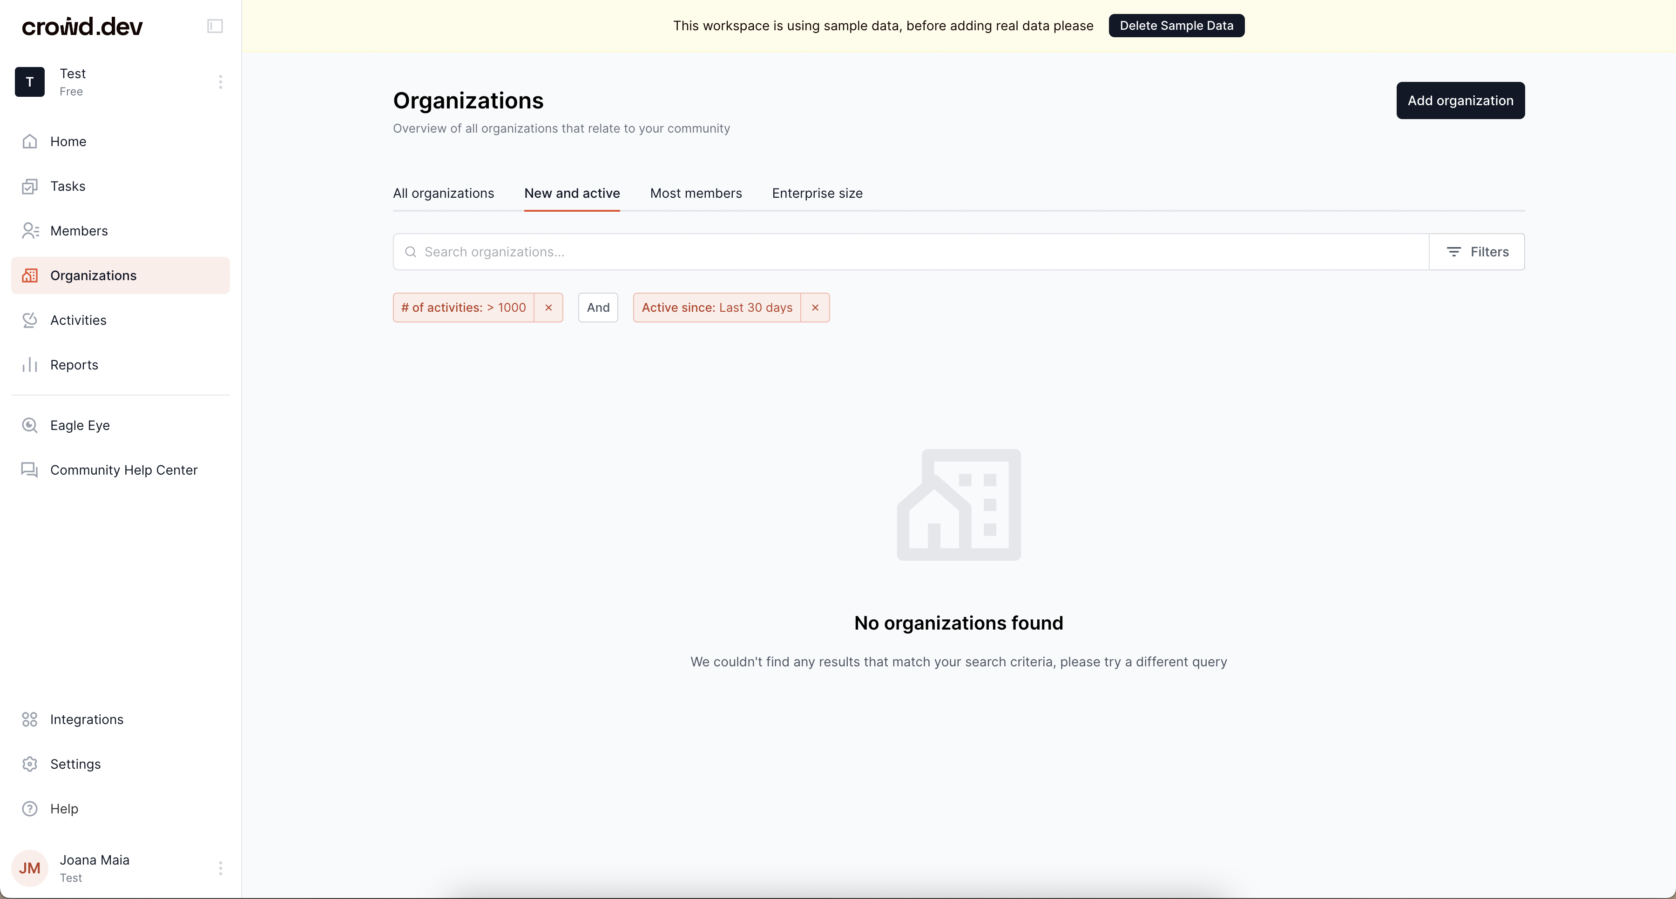Open Tasks via the sidebar icon

click(29, 187)
